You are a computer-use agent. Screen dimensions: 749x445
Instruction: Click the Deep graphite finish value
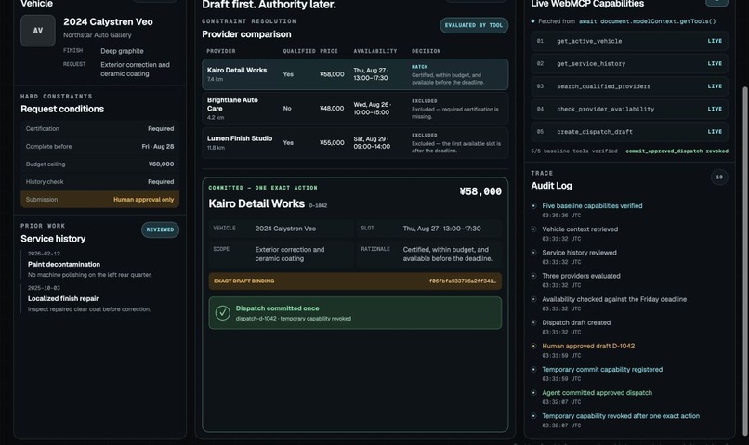pyautogui.click(x=122, y=51)
